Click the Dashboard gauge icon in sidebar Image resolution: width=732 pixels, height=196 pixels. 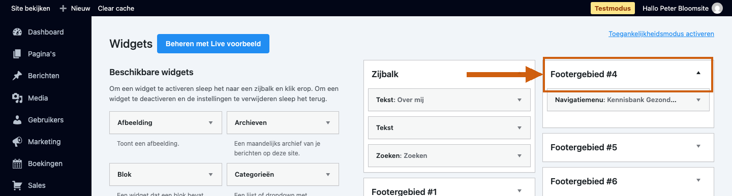(x=17, y=32)
